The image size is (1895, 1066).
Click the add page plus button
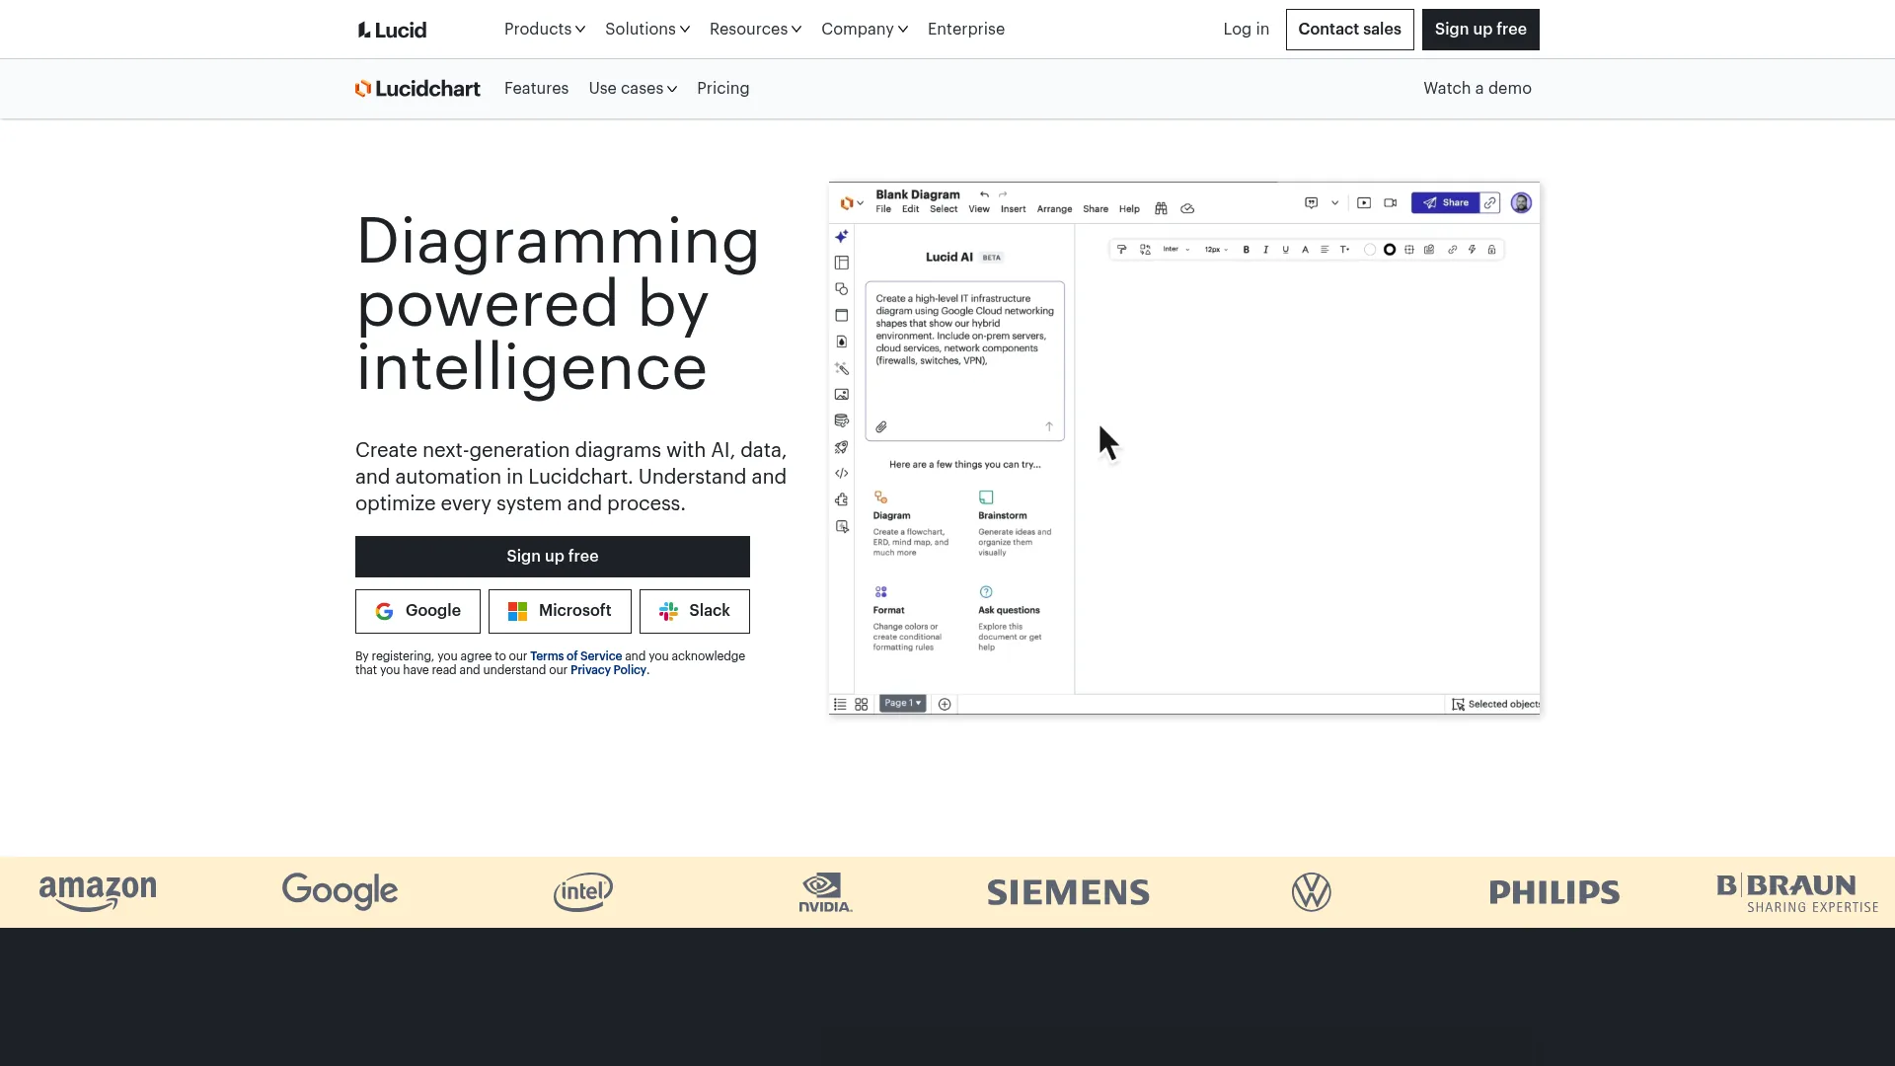[945, 705]
